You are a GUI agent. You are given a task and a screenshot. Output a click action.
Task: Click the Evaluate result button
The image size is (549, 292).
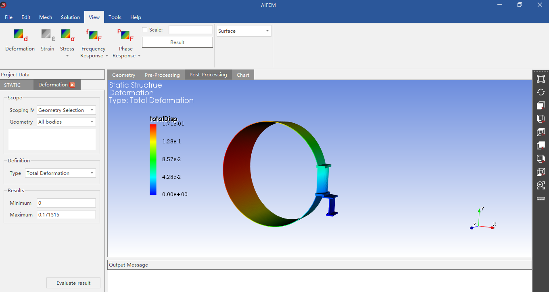tap(73, 283)
